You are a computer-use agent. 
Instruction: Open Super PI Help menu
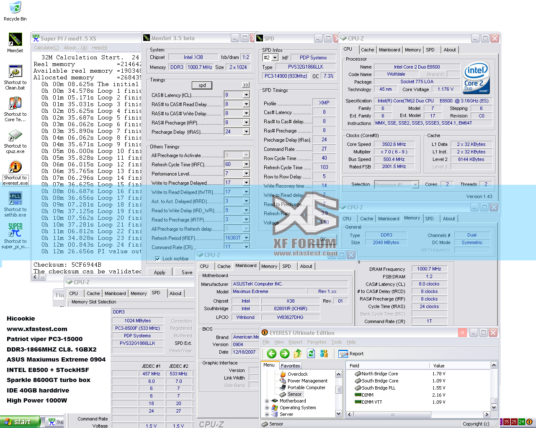(100, 48)
